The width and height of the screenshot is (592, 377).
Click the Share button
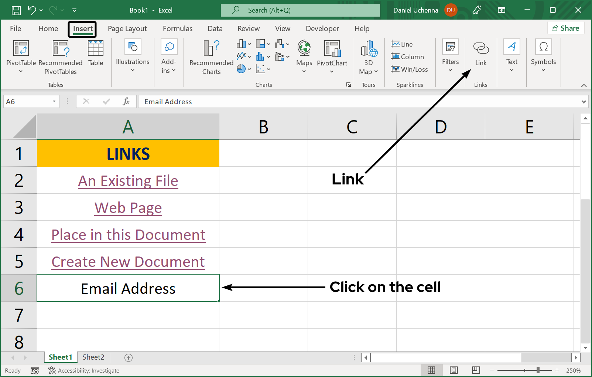pos(565,28)
